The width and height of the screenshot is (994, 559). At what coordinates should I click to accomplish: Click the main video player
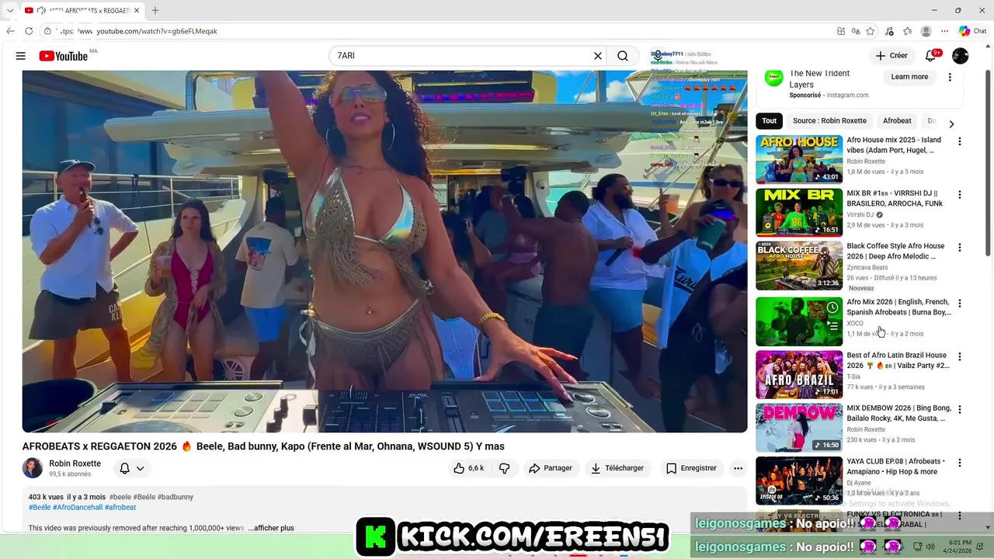pos(384,251)
